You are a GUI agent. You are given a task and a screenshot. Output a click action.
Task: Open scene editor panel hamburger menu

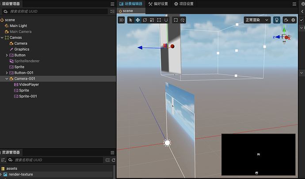pos(294,4)
